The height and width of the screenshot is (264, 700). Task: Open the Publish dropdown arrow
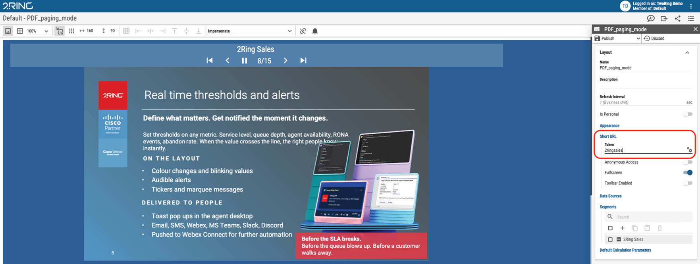pos(638,39)
